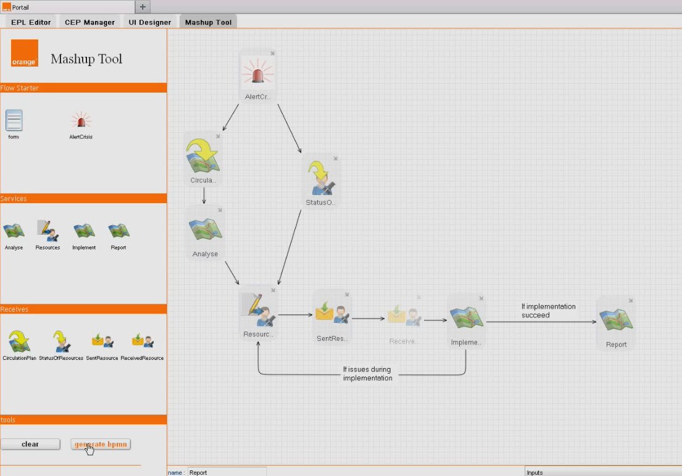682x476 pixels.
Task: Pick the Analyse service in palette
Action: coord(14,231)
